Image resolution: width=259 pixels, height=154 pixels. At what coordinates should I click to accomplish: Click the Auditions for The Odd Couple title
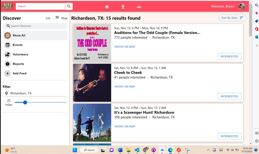(157, 33)
